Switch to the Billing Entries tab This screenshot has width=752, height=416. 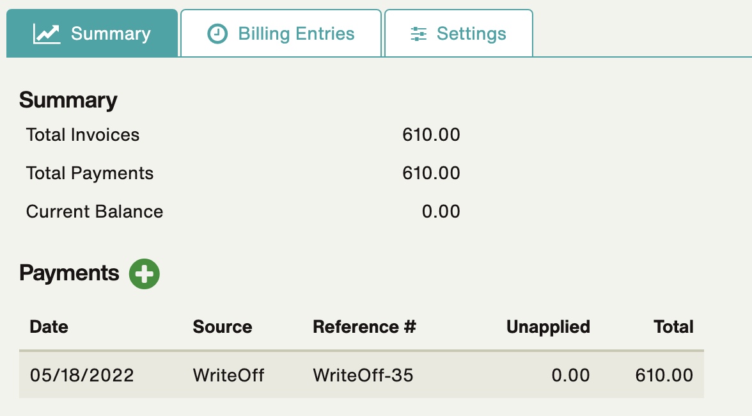pos(281,33)
